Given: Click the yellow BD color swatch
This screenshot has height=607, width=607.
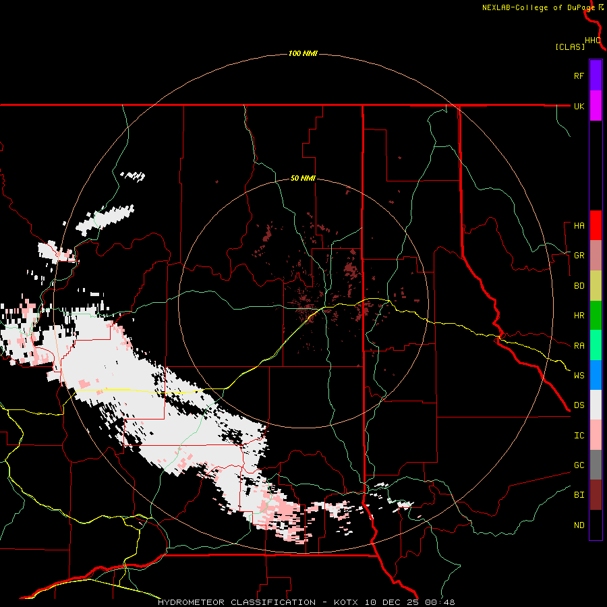Looking at the screenshot, I should (596, 285).
